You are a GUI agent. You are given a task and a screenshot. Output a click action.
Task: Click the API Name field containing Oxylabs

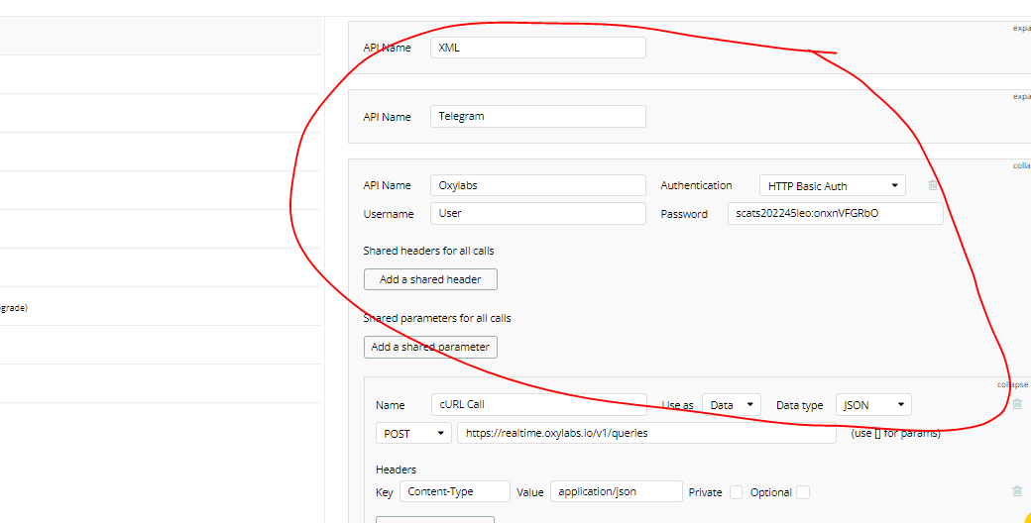538,185
